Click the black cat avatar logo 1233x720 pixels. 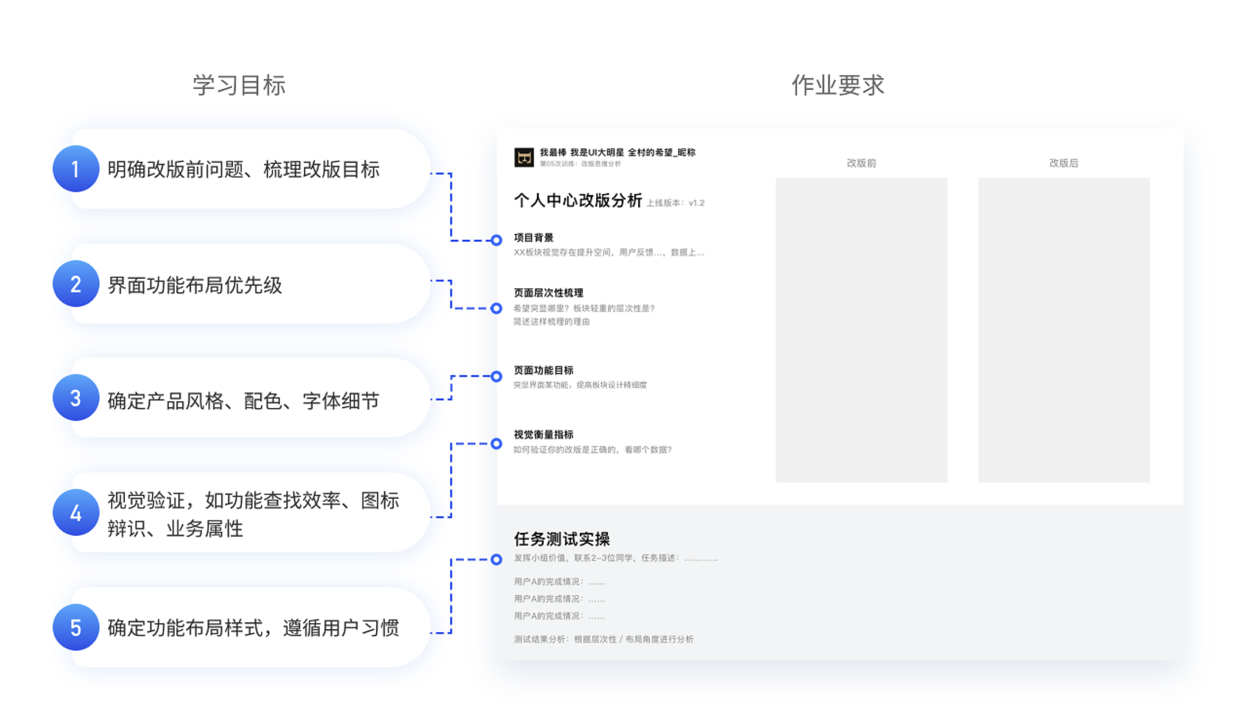pyautogui.click(x=524, y=157)
